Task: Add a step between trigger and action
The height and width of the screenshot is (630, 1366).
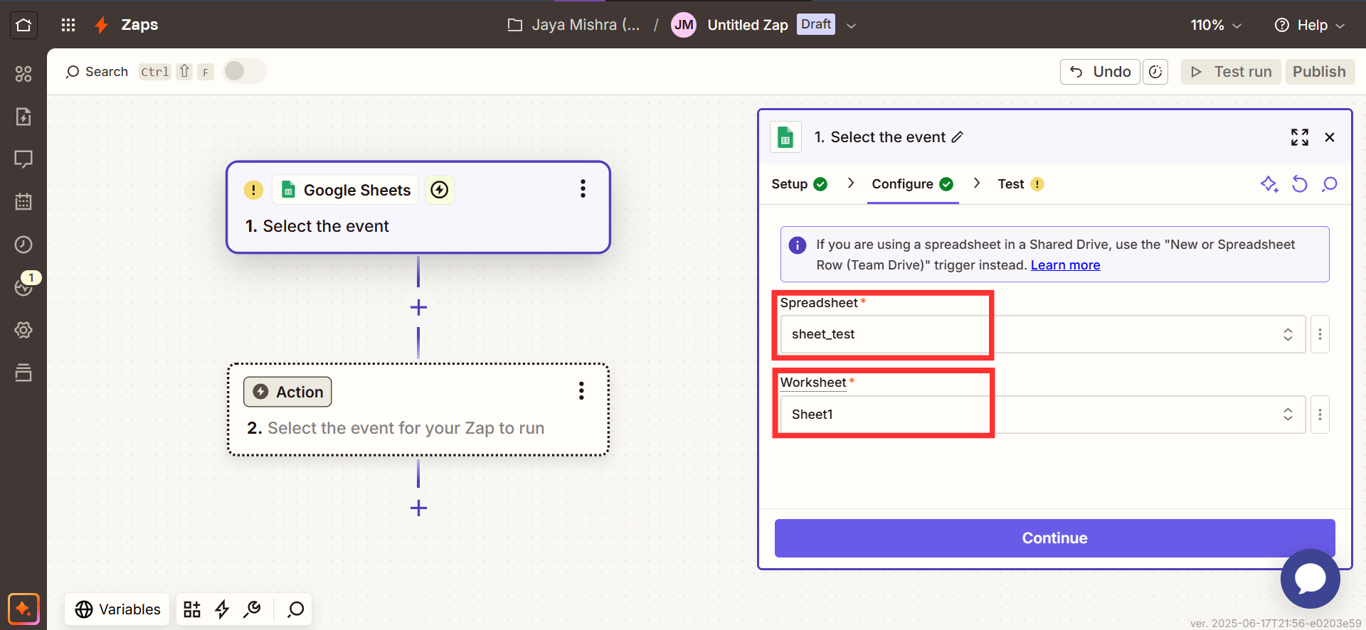Action: coord(418,307)
